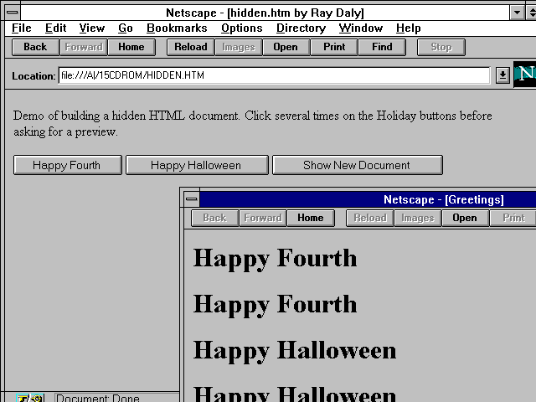Click Home in main Netscape toolbar

coord(131,47)
